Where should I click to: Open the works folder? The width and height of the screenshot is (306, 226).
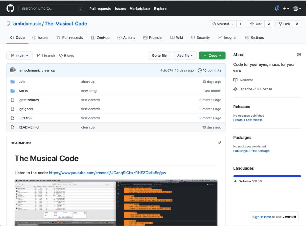[x=23, y=91]
